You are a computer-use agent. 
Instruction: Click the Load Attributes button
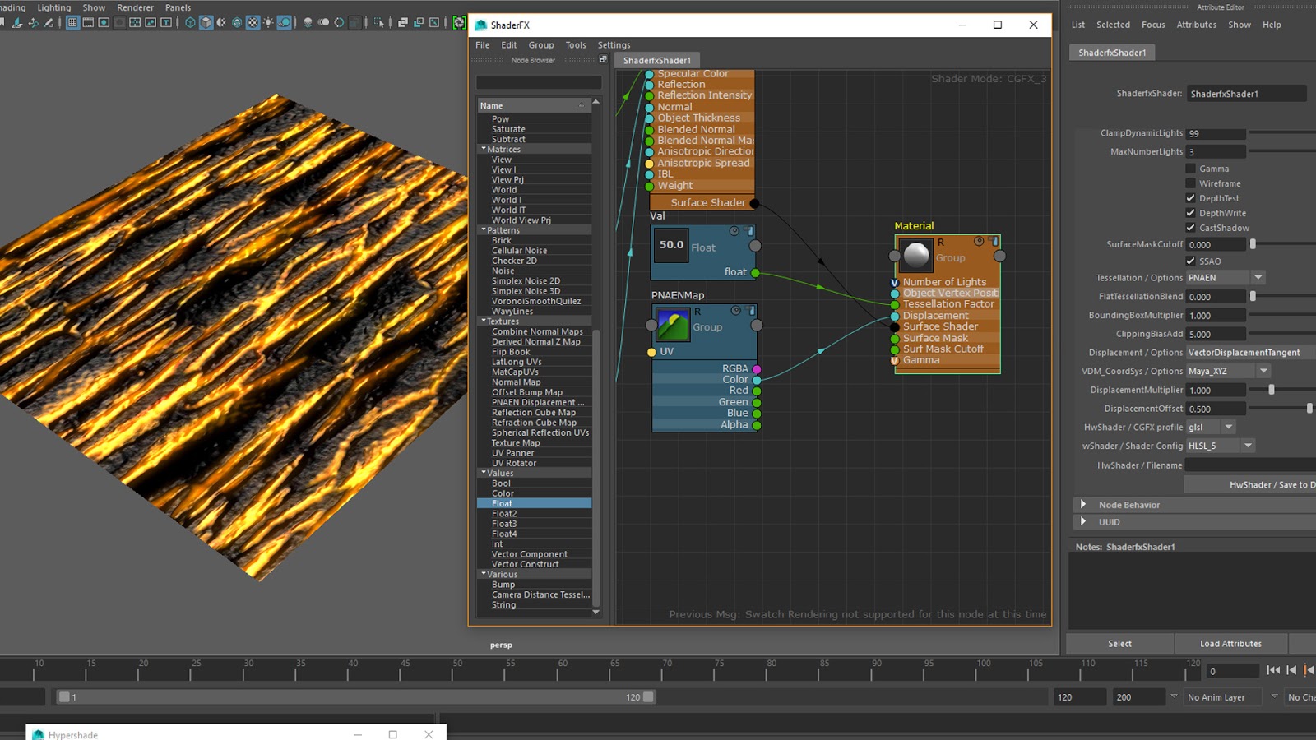tap(1230, 644)
